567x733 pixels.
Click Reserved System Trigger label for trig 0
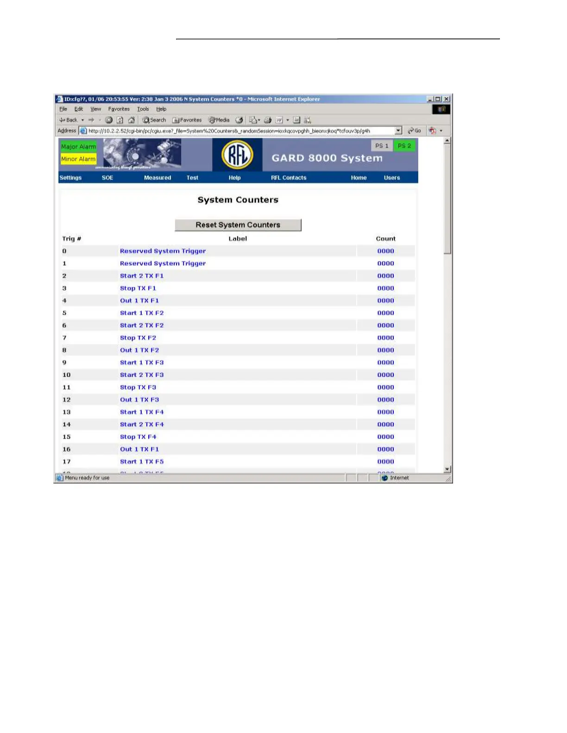coord(163,251)
